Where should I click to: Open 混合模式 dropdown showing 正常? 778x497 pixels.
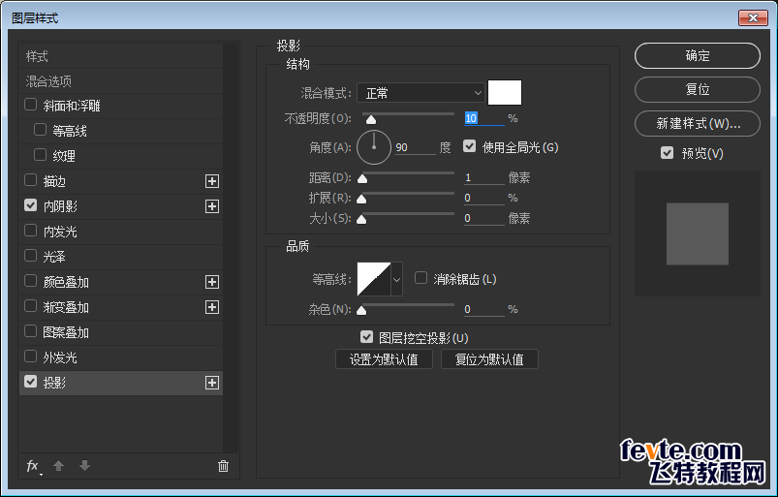pos(420,93)
